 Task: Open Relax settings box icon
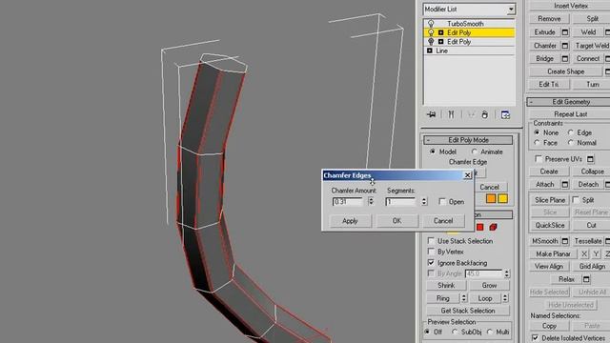click(586, 279)
